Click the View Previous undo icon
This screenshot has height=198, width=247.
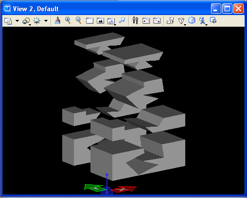click(146, 21)
